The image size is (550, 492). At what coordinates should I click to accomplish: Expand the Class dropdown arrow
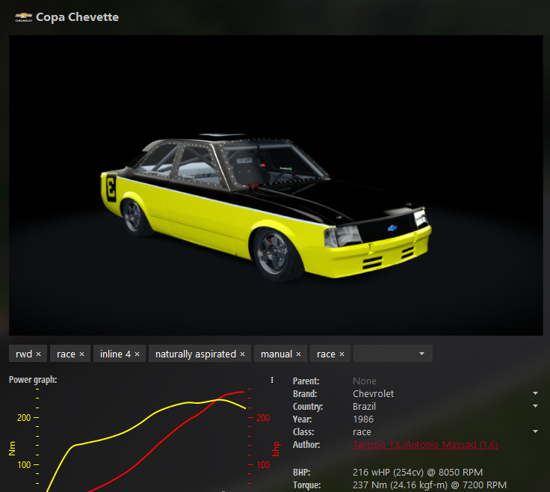pos(535,431)
